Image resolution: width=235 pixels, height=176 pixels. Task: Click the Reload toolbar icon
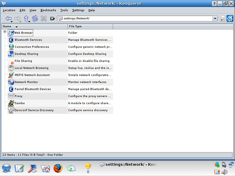(x=35, y=18)
